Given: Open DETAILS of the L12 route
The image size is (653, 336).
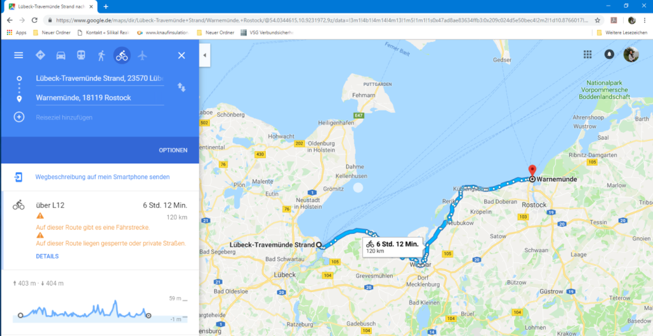Looking at the screenshot, I should point(47,256).
